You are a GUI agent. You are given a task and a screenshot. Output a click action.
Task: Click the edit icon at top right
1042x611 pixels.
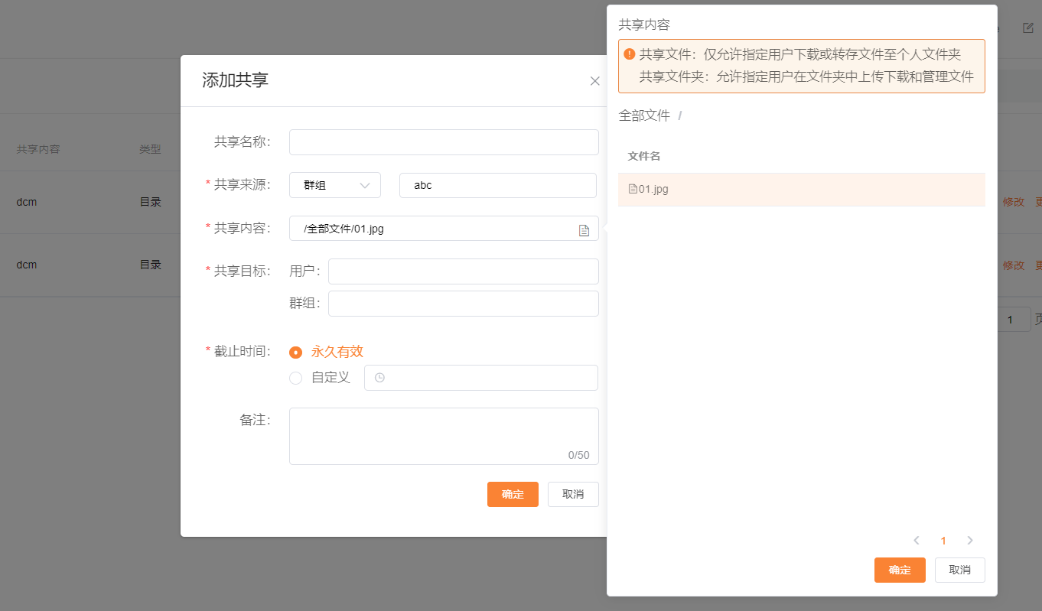click(x=1028, y=28)
